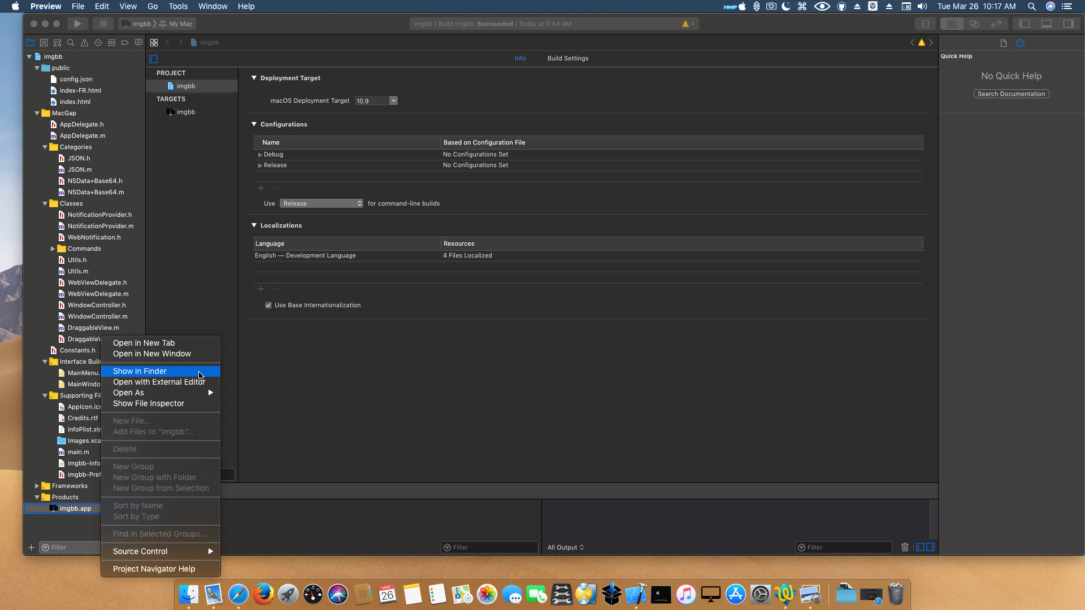Select the standard editor icon
The height and width of the screenshot is (610, 1085).
(x=952, y=24)
